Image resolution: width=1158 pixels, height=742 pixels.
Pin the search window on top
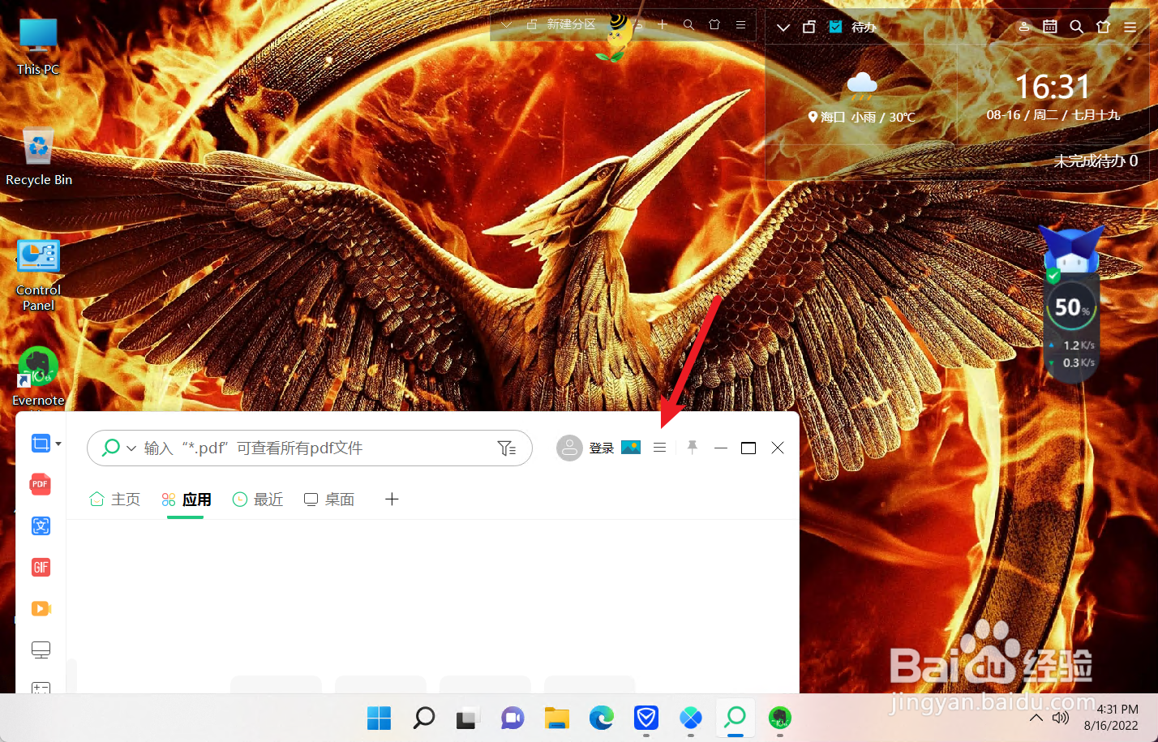click(x=692, y=448)
